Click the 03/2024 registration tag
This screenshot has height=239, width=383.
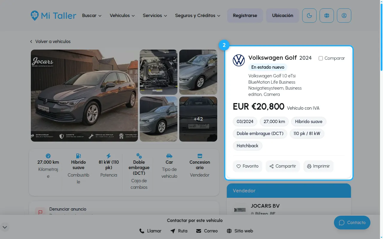click(x=245, y=122)
